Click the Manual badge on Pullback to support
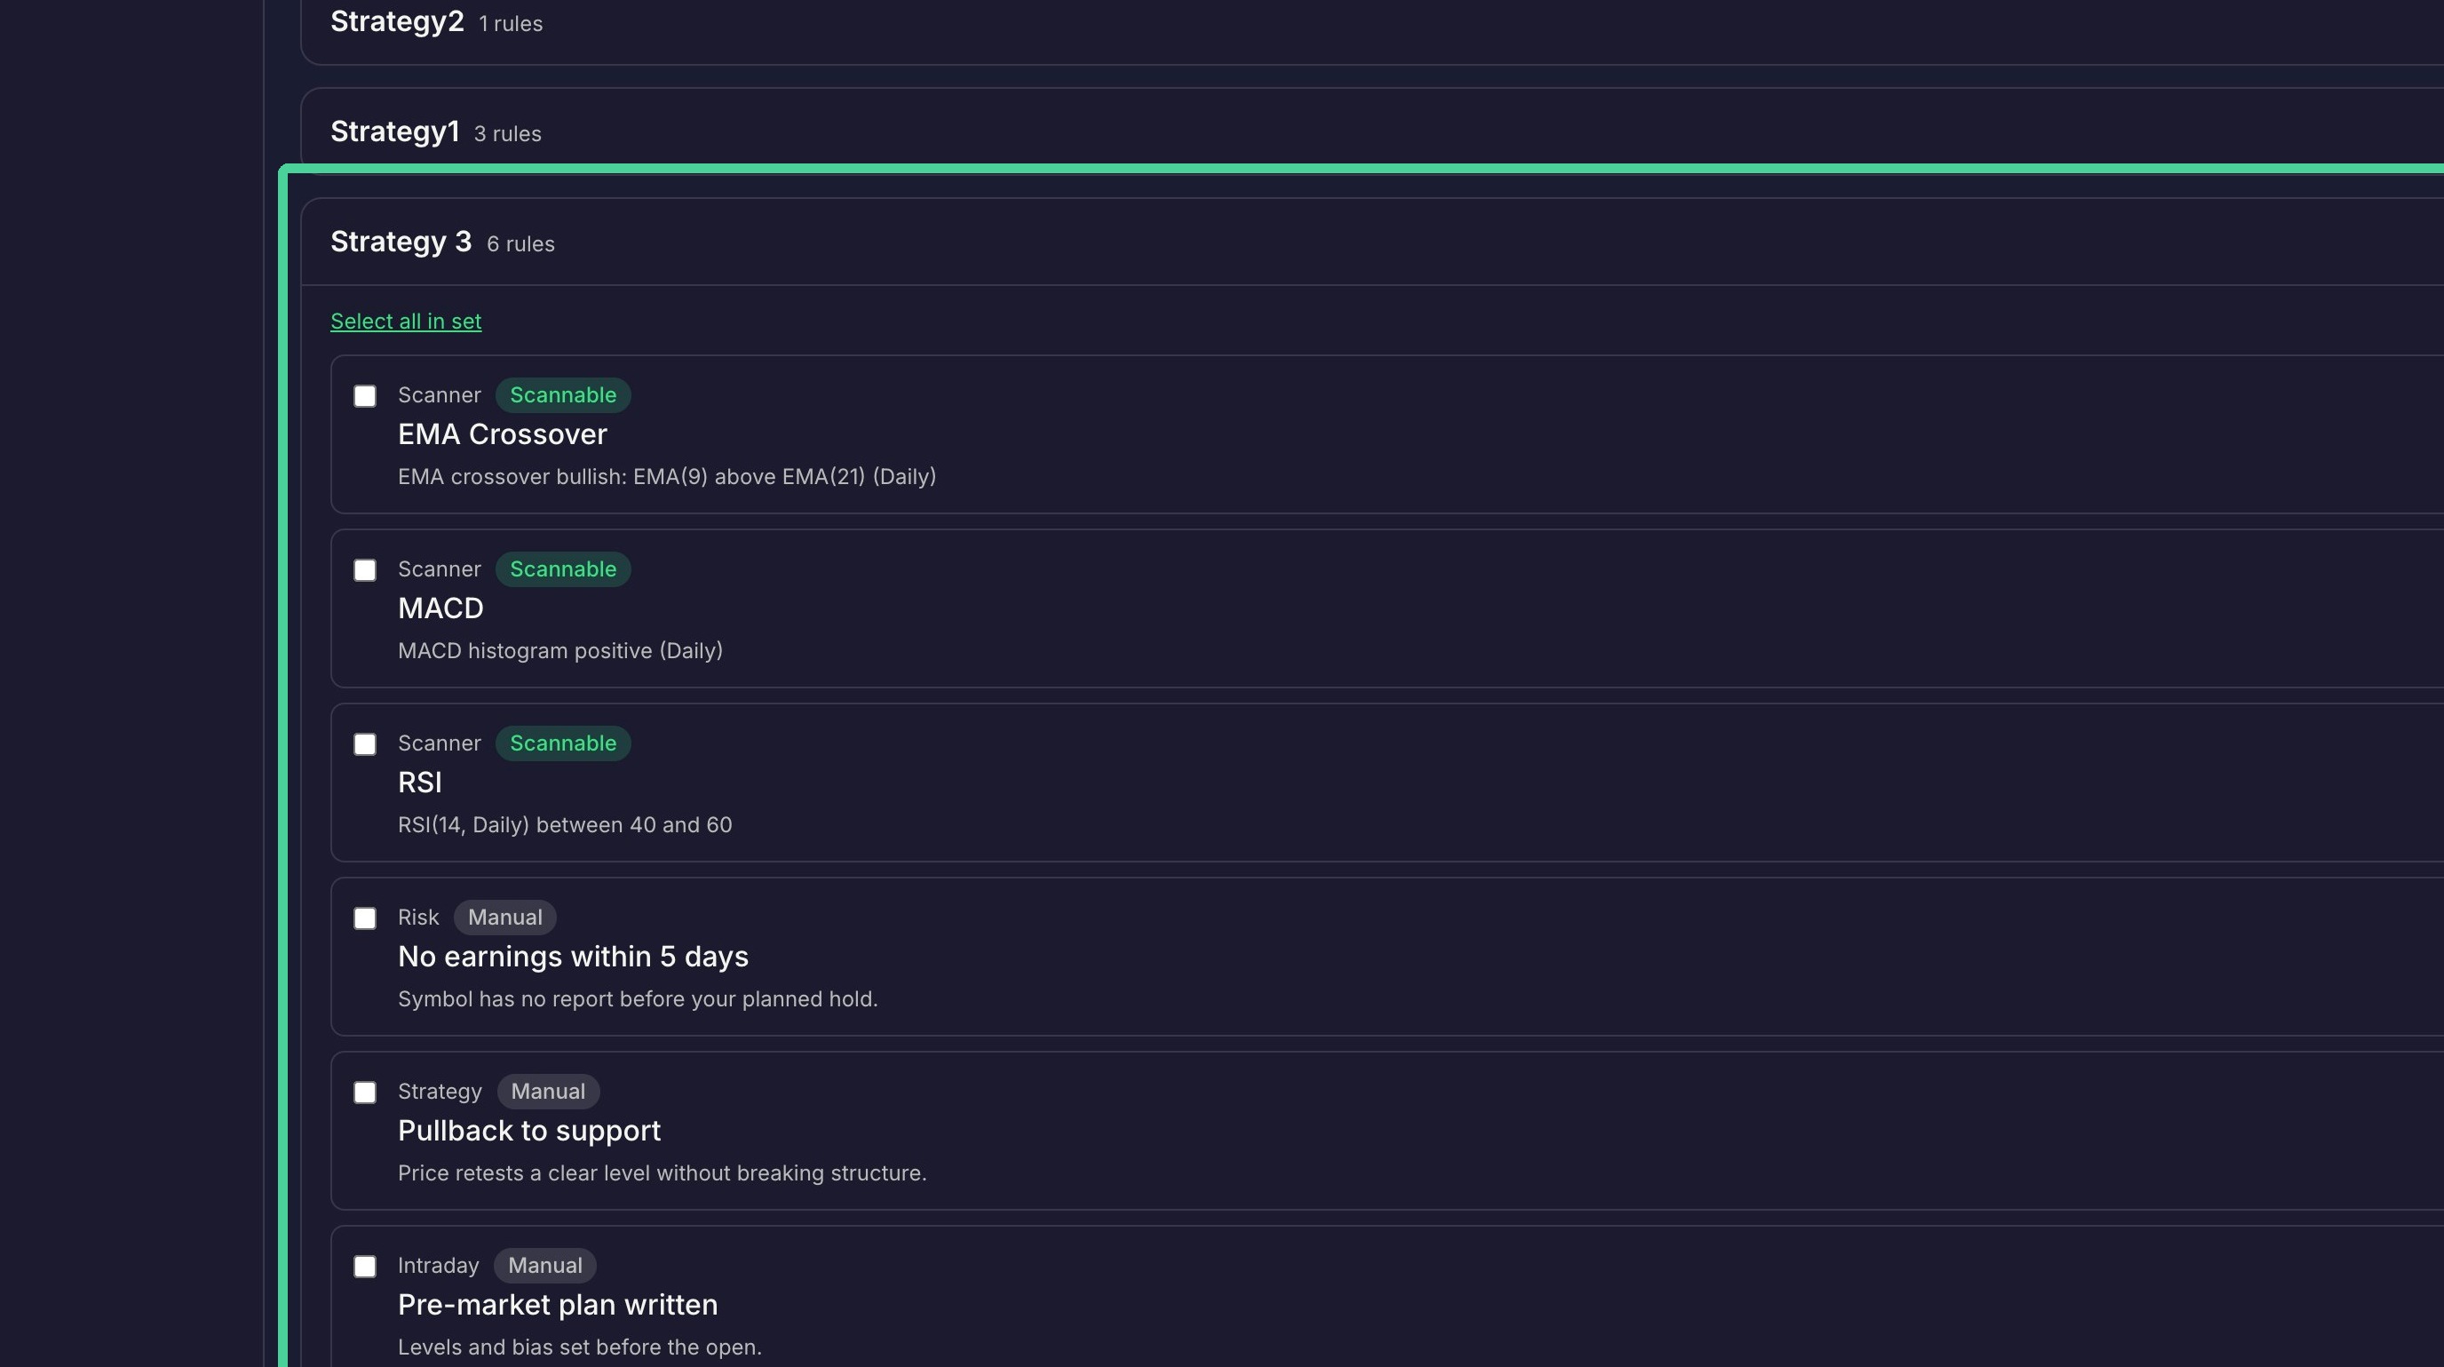Viewport: 2444px width, 1367px height. (x=547, y=1092)
